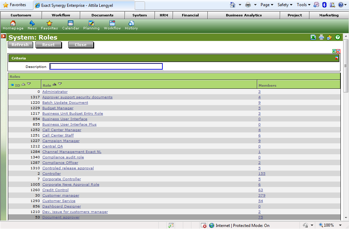Open the Administrator role link
Image resolution: width=349 pixels, height=229 pixels.
[55, 91]
